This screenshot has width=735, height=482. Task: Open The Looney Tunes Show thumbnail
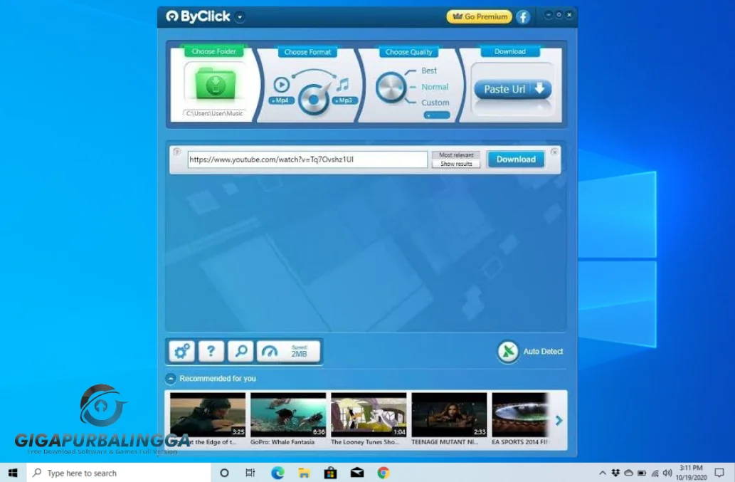[x=369, y=414]
